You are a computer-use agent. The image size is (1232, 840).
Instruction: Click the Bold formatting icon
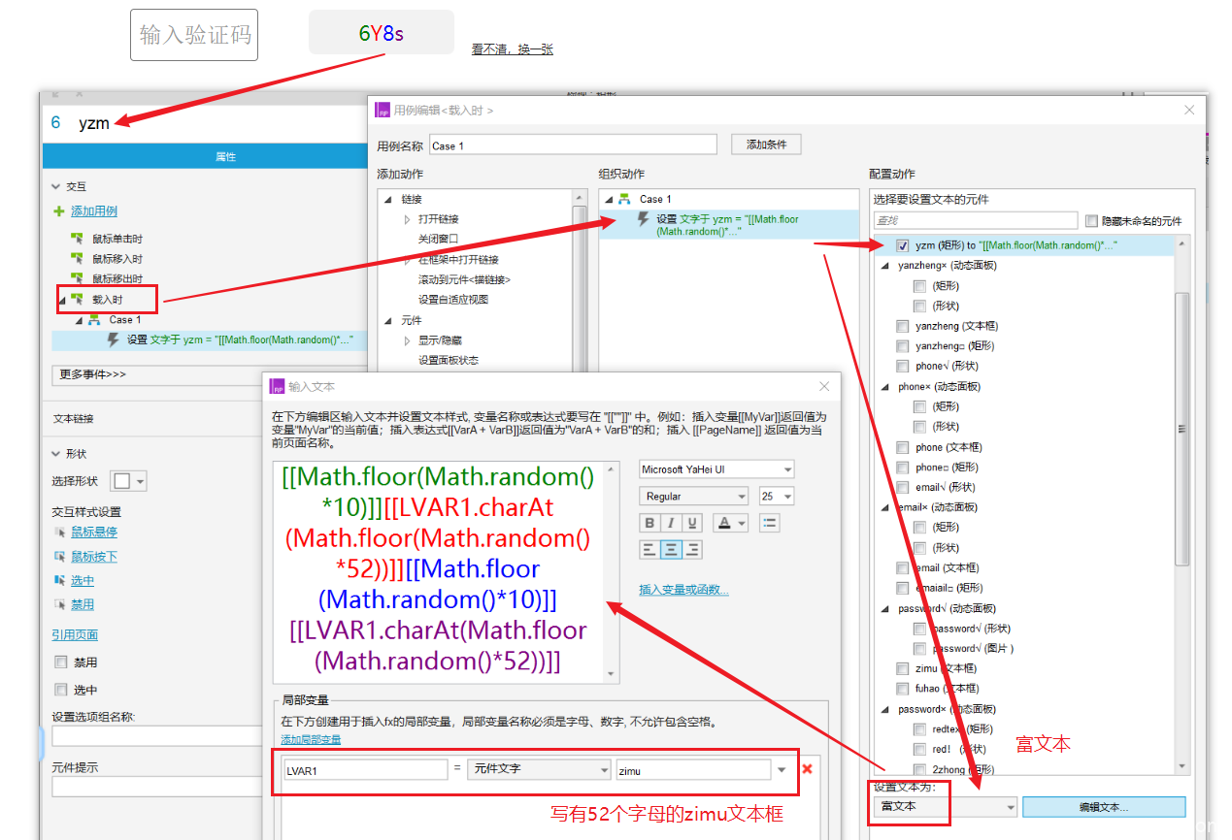click(x=650, y=524)
